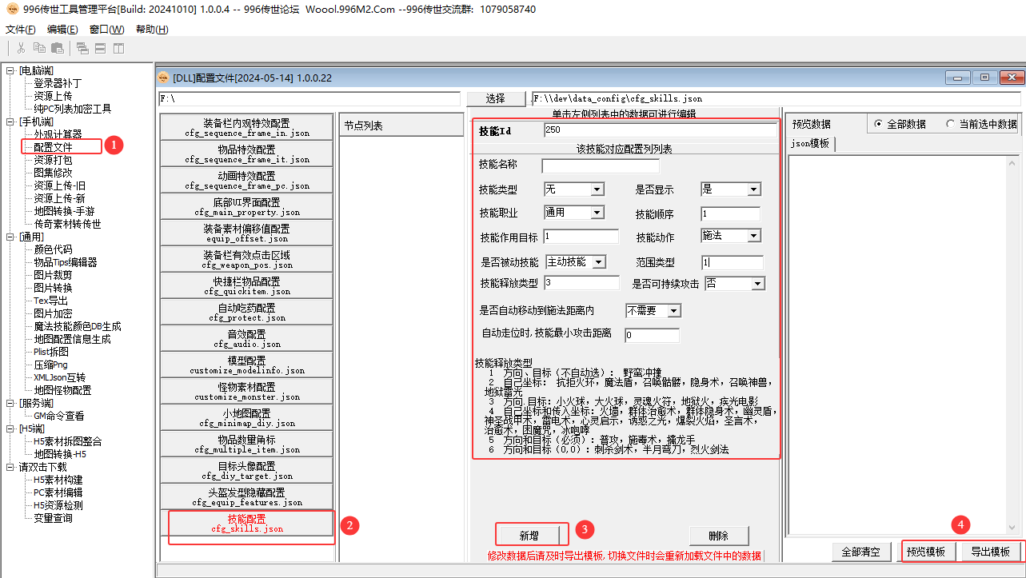The width and height of the screenshot is (1026, 578).
Task: Click the Paste toolbar icon
Action: 58,48
